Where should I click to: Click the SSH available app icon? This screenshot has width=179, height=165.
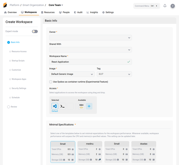point(81,106)
